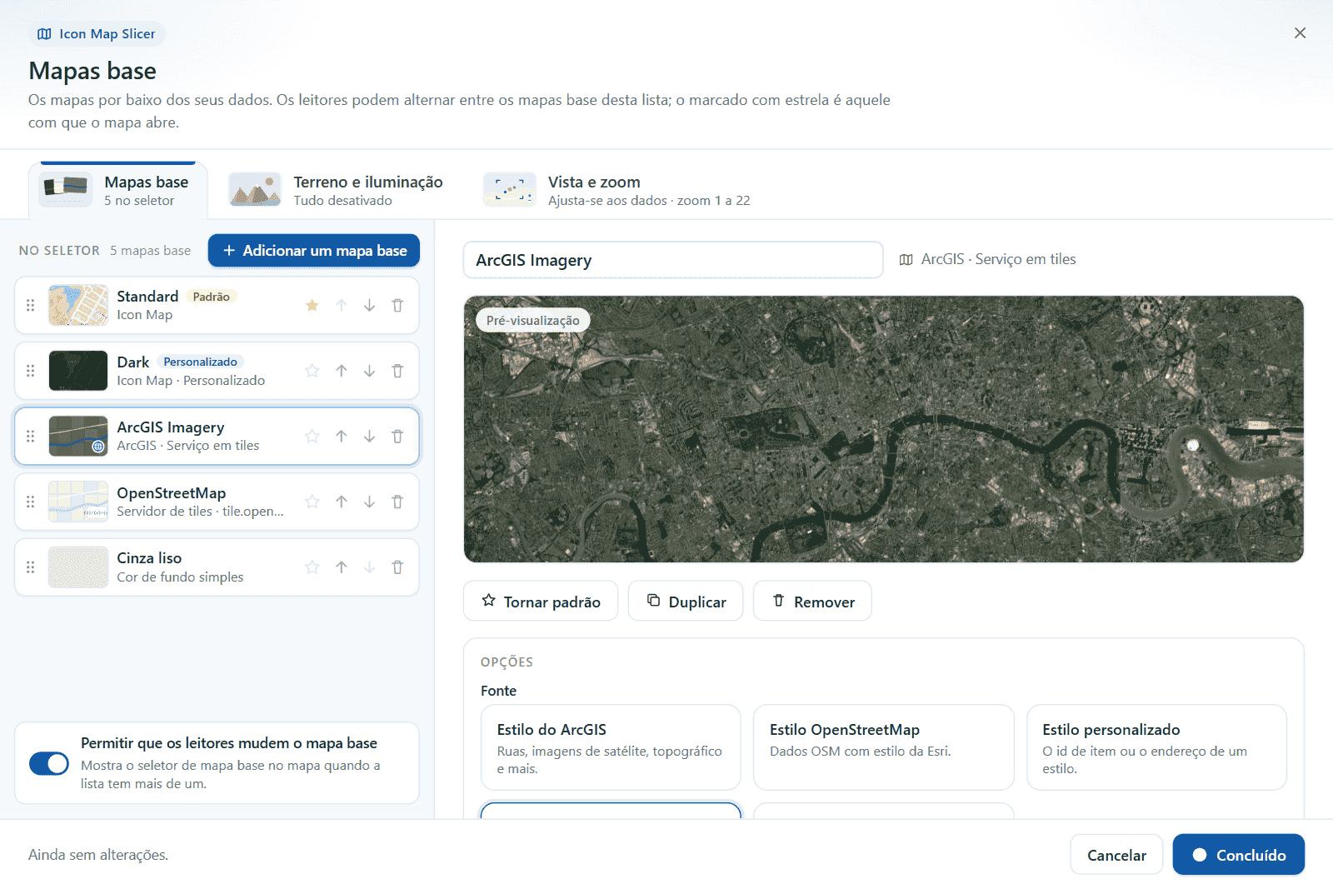Click Tornar padrão button

[541, 601]
